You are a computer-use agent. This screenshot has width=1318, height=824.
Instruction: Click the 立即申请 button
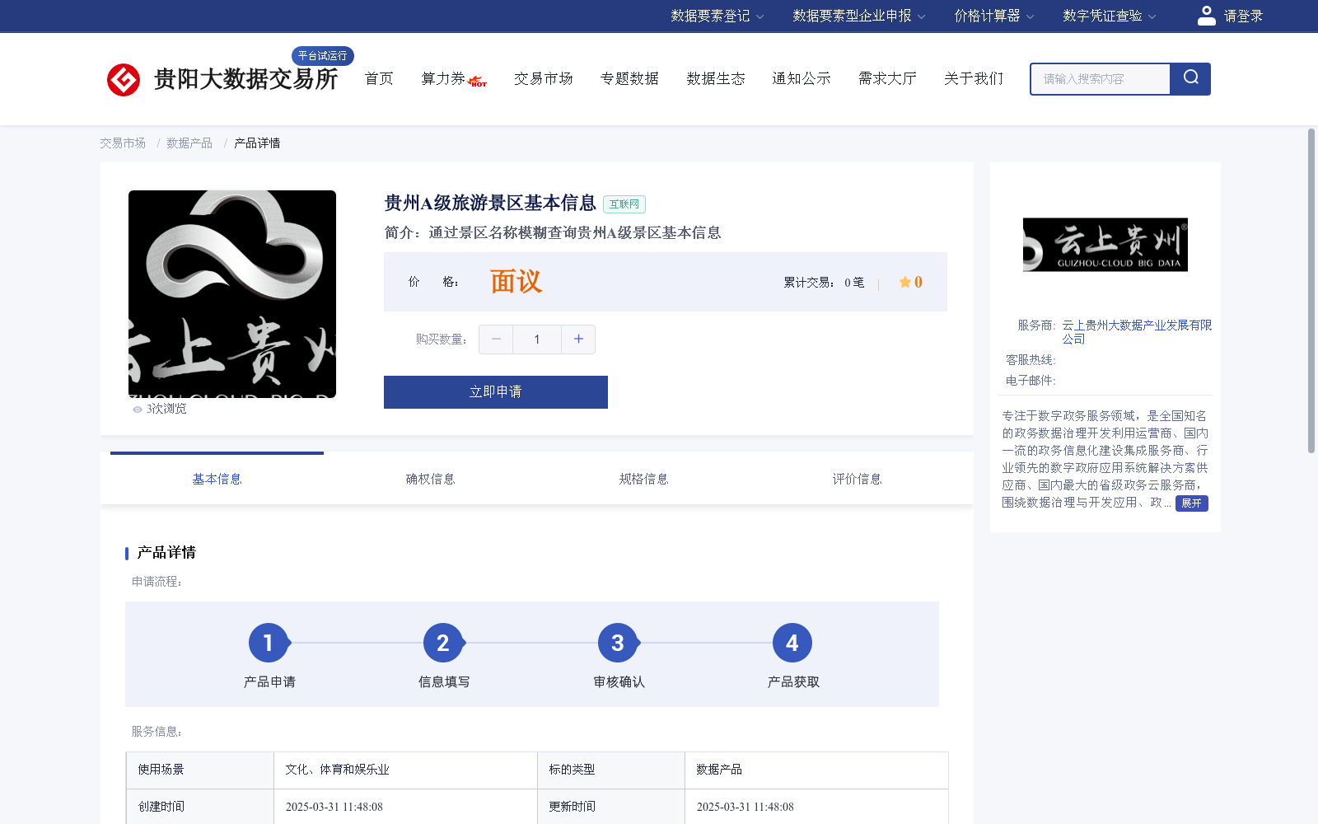point(496,392)
